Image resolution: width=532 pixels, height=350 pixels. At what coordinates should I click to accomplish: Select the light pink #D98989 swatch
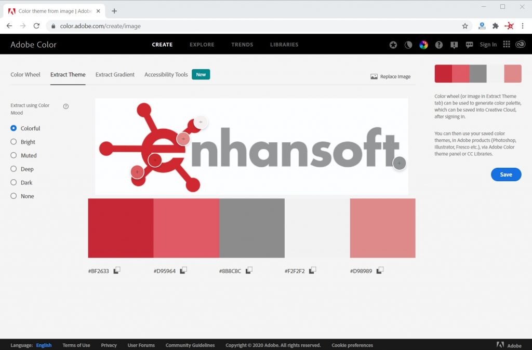383,228
